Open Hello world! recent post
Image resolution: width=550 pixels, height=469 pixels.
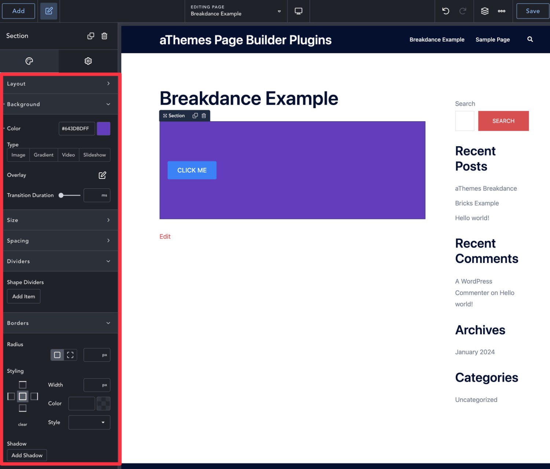tap(472, 218)
